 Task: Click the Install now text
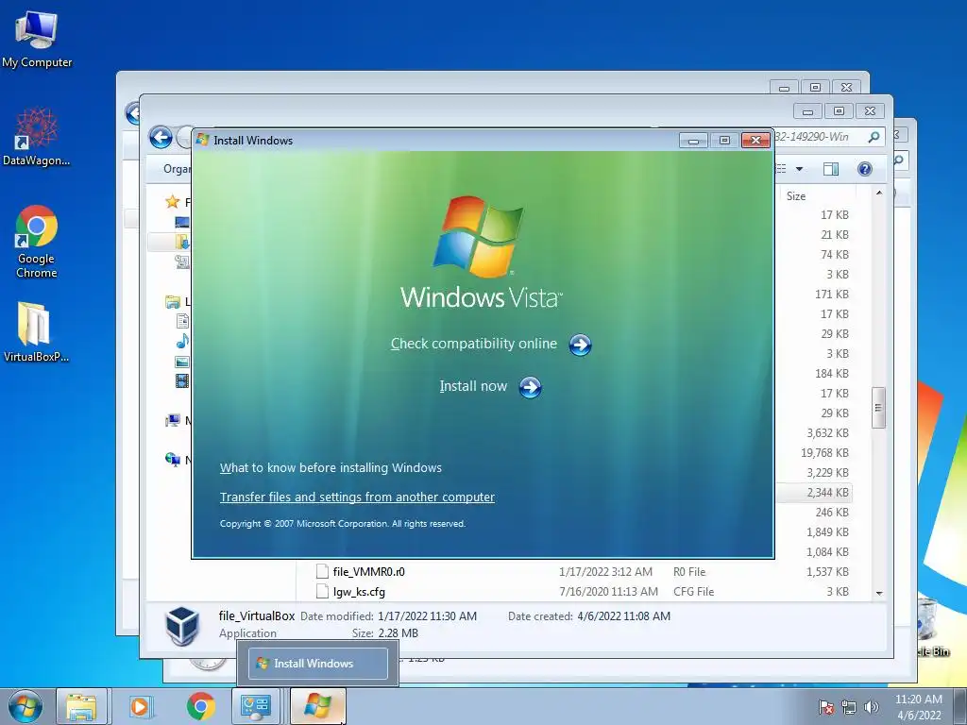click(x=473, y=386)
